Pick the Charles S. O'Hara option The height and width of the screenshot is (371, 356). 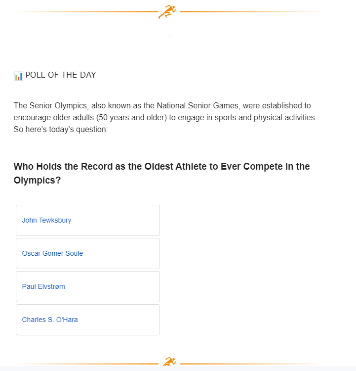coord(88,320)
